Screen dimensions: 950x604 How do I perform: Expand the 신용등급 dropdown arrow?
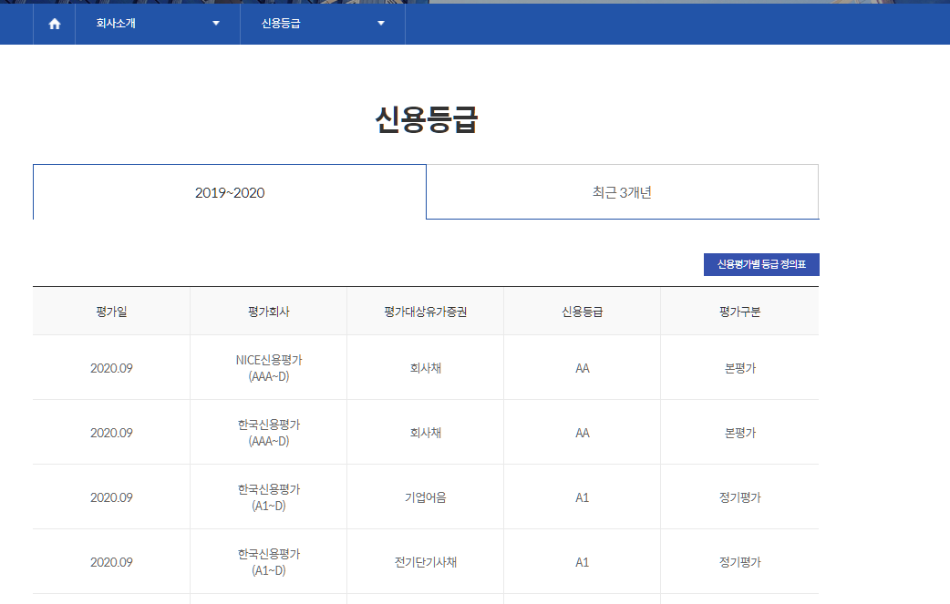[x=381, y=24]
